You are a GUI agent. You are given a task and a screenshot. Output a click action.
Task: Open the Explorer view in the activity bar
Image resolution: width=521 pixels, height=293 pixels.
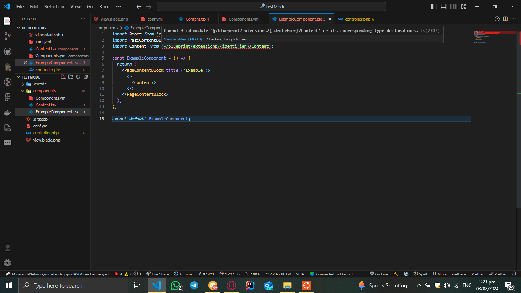tap(7, 21)
